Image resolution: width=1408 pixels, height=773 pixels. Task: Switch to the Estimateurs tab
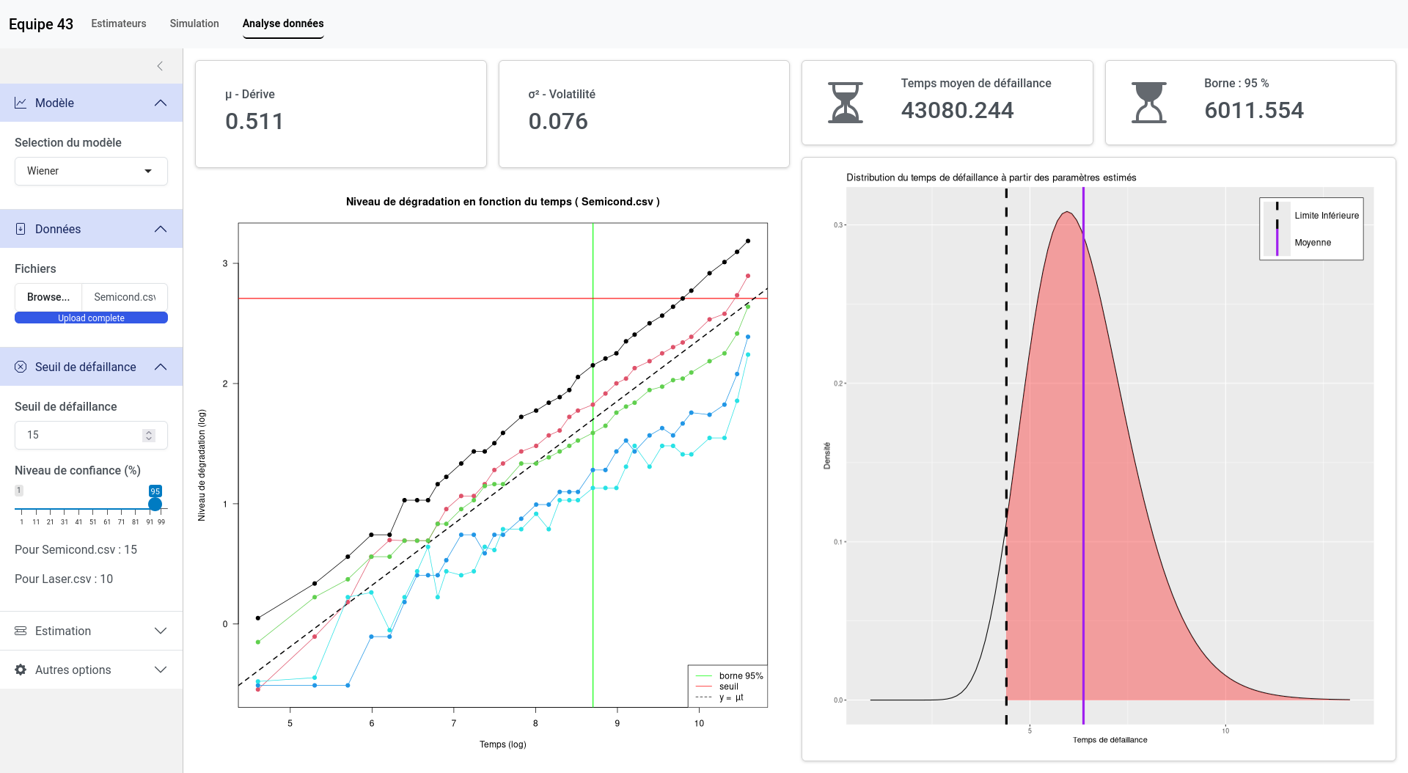click(119, 23)
